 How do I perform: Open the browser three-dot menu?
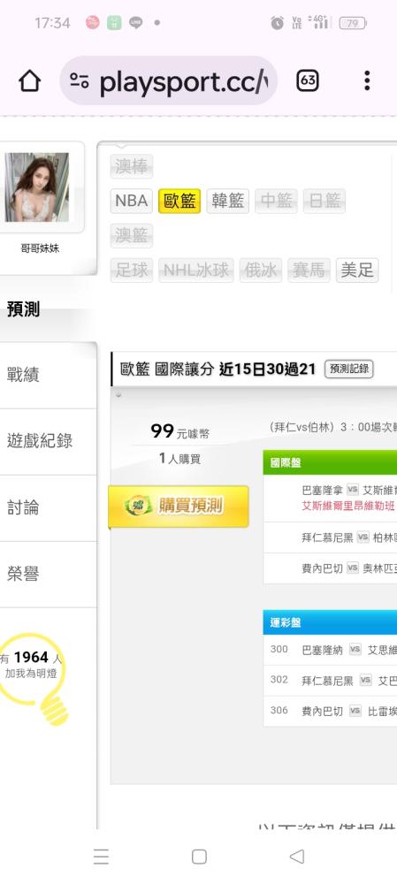click(x=367, y=80)
